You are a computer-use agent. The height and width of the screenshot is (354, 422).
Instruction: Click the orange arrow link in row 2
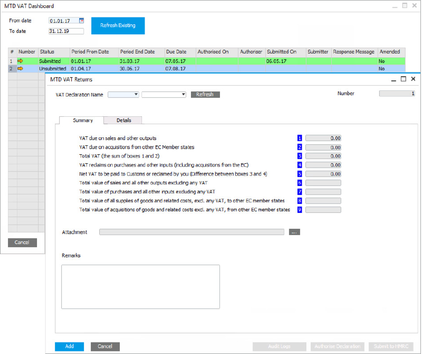pyautogui.click(x=21, y=69)
